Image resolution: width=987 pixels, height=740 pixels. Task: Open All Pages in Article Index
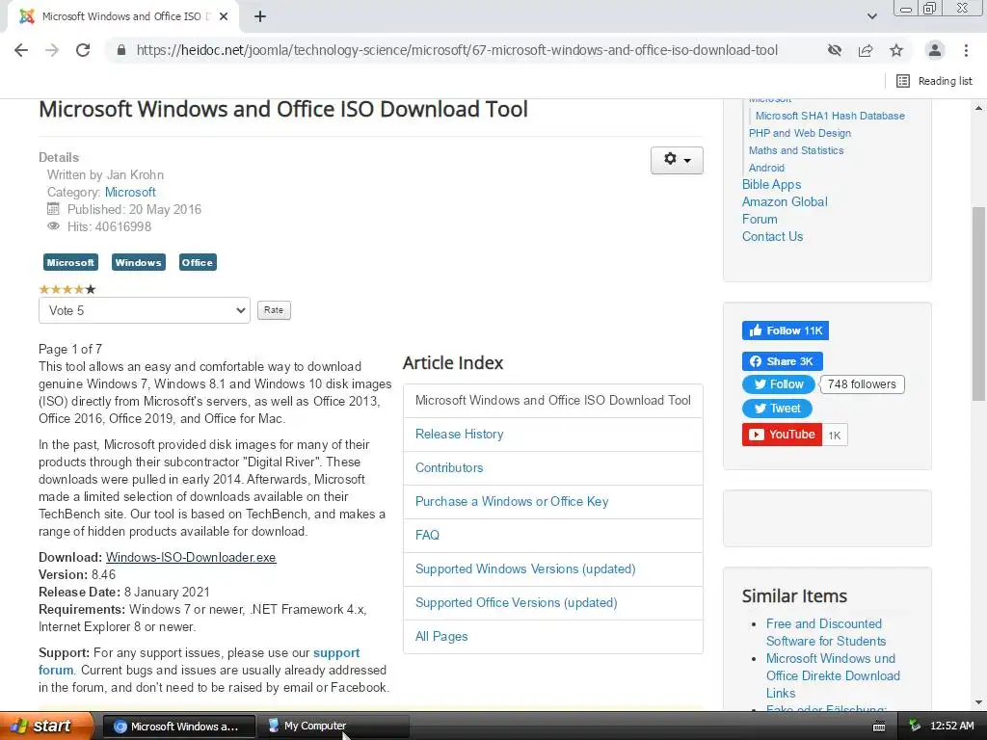click(441, 636)
